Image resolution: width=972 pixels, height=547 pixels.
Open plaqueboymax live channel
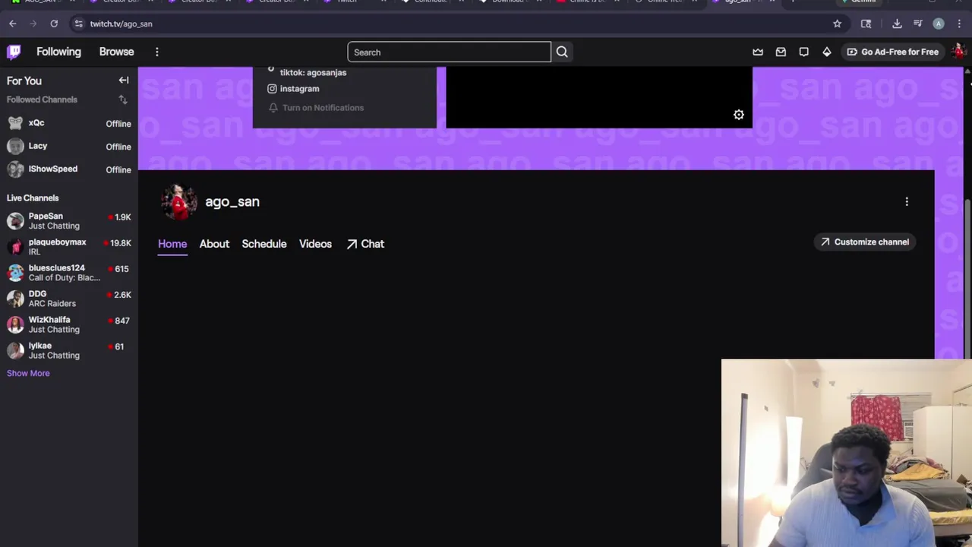coord(69,247)
